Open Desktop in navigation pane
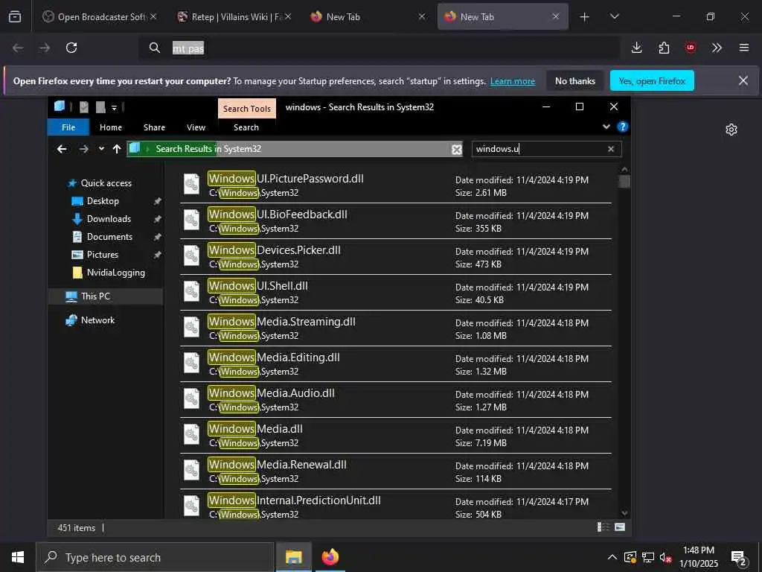The height and width of the screenshot is (572, 762). click(x=103, y=201)
